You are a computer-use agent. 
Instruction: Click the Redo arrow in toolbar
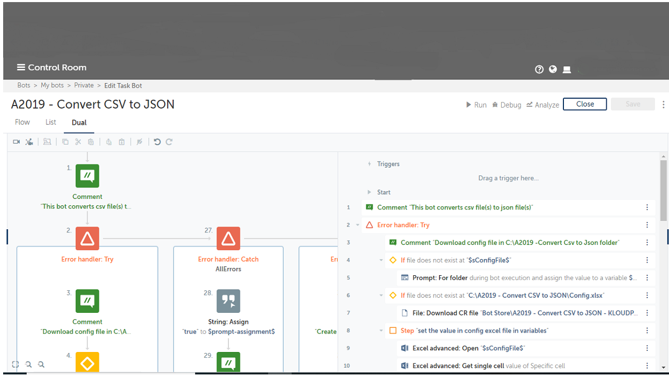point(169,142)
